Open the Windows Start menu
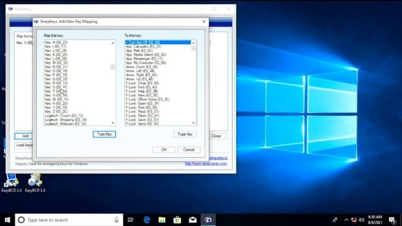 7,220
